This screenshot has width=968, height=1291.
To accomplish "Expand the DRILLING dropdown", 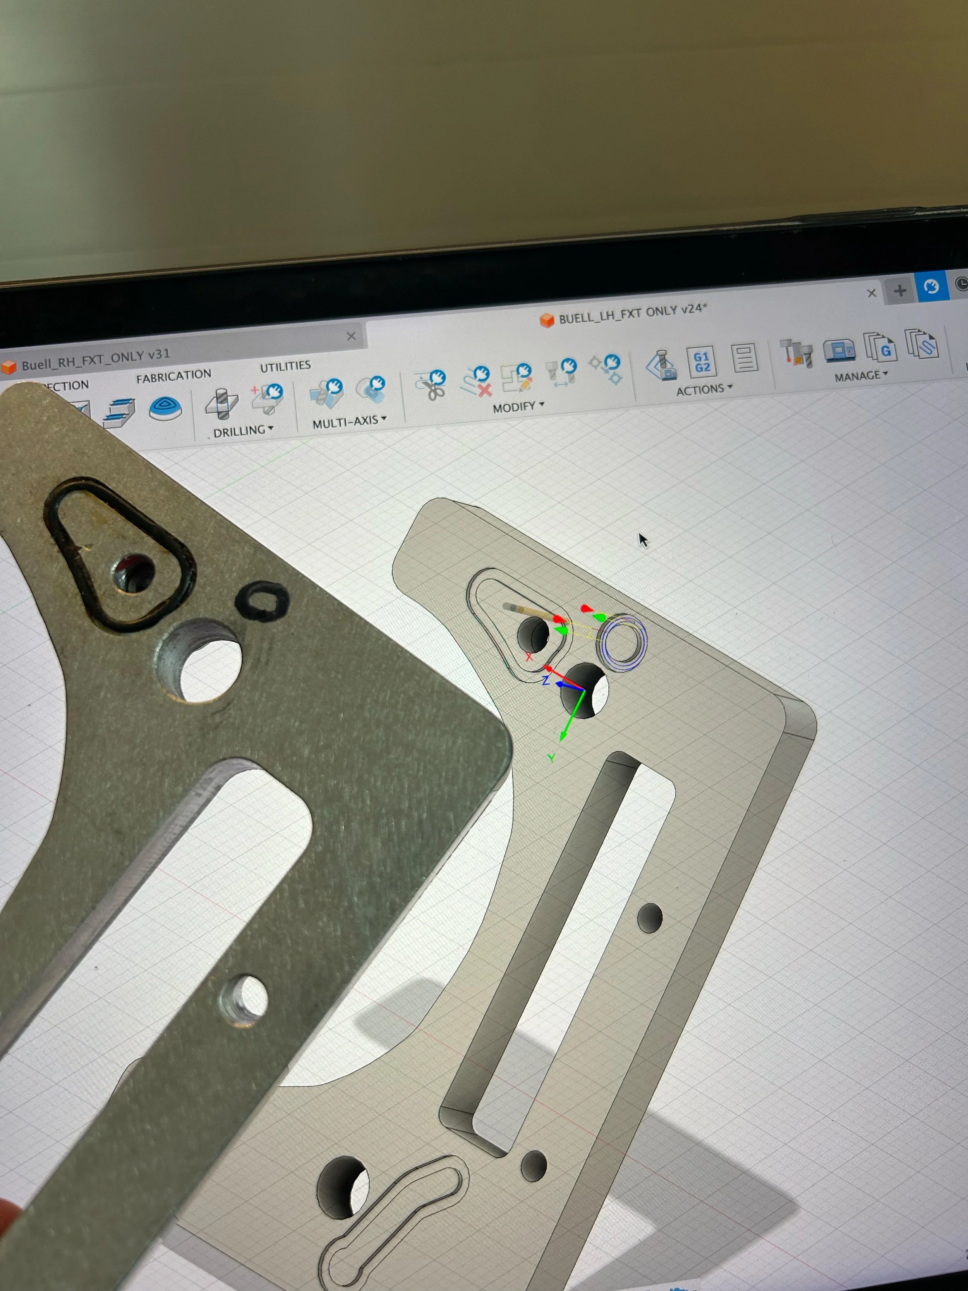I will 243,431.
